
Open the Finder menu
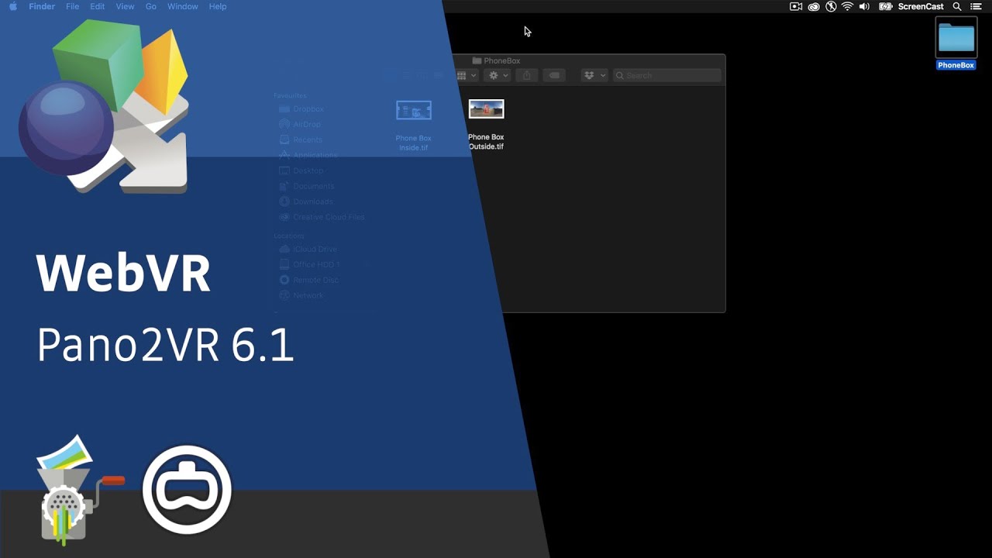(42, 6)
